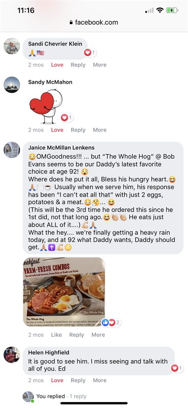
Task: Toggle Love on Sandi Chevrier Klein's comment
Action: [57, 65]
